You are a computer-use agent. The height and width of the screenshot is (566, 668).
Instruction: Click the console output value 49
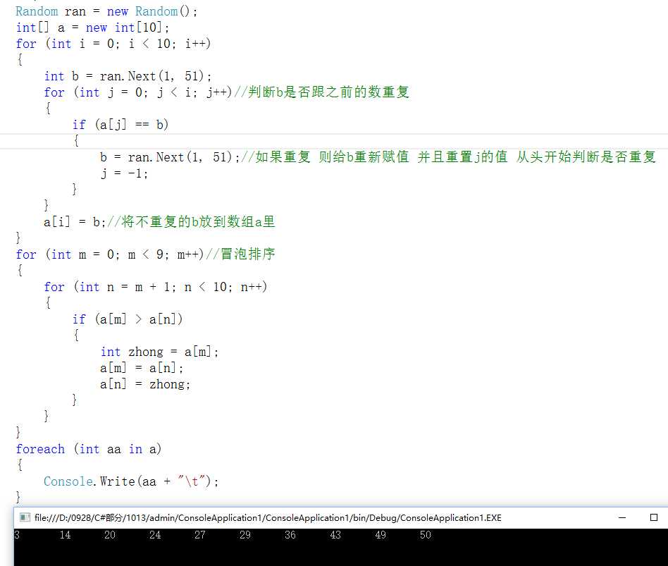pos(381,535)
